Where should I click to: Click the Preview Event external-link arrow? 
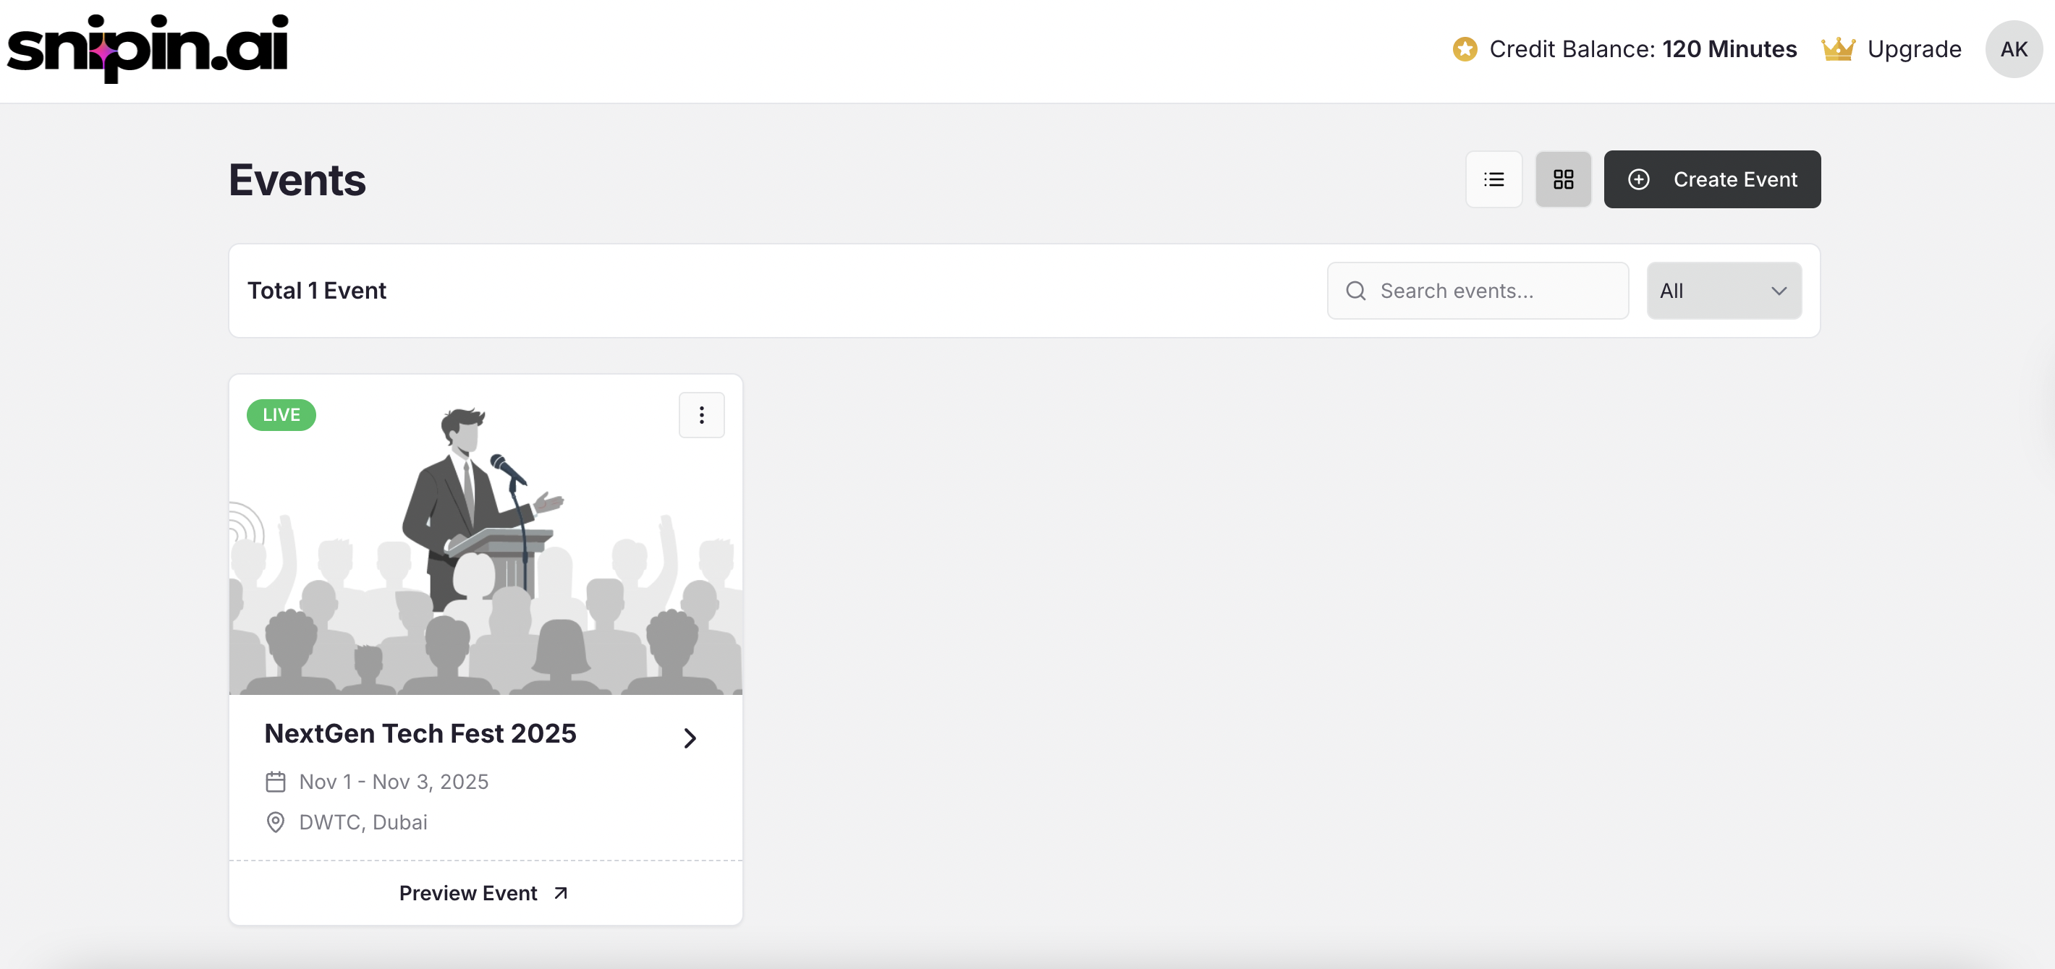click(x=559, y=892)
